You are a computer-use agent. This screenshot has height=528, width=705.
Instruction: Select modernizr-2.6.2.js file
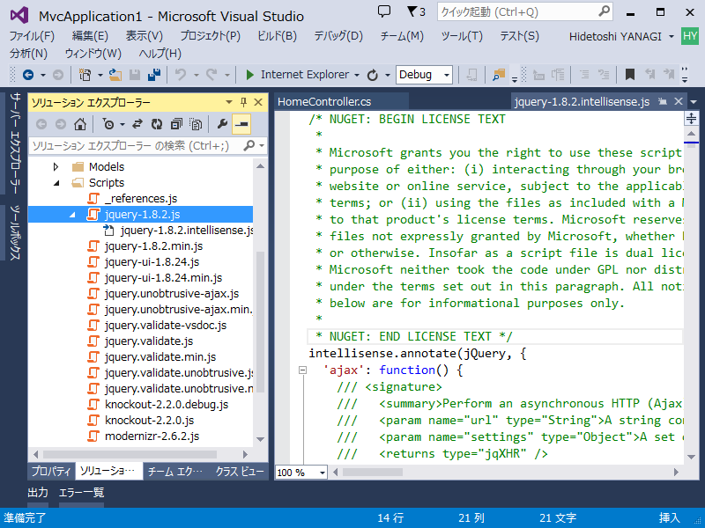152,436
